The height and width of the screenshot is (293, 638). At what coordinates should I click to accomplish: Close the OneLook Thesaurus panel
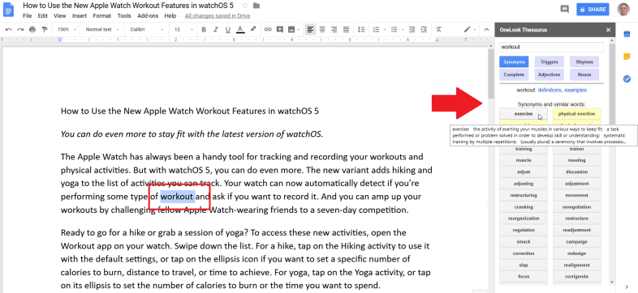pyautogui.click(x=608, y=30)
